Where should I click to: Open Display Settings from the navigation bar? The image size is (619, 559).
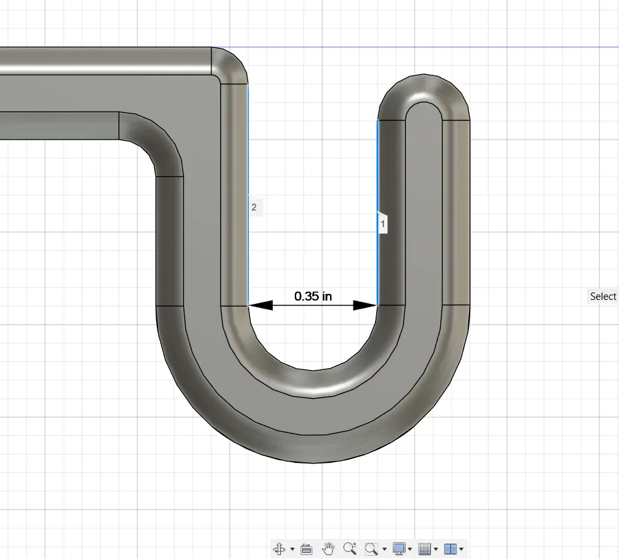[x=398, y=548]
